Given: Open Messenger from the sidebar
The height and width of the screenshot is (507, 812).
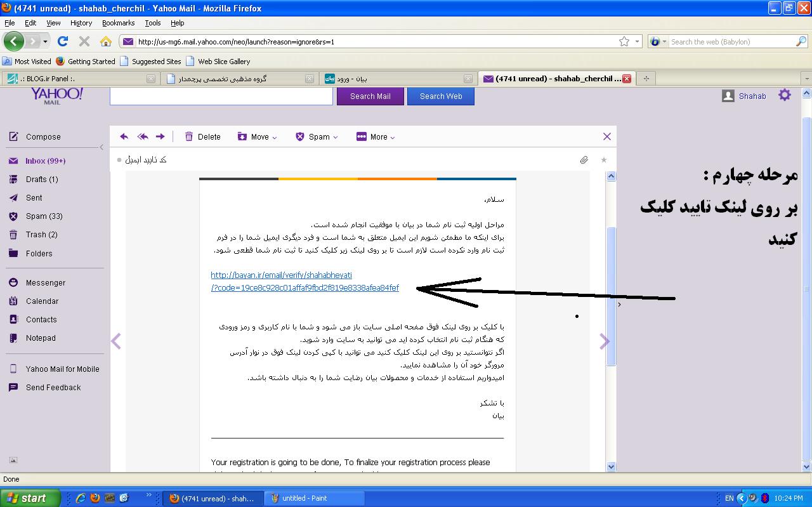Looking at the screenshot, I should (46, 283).
